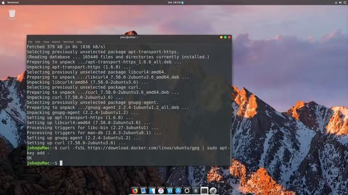Viewport: 348px width, 195px height.
Task: Open the Finder-style file manager in dock
Action: pyautogui.click(x=152, y=191)
